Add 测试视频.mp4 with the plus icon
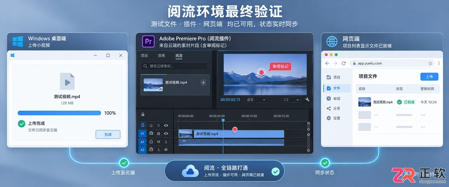449x187 pixels. point(203,83)
